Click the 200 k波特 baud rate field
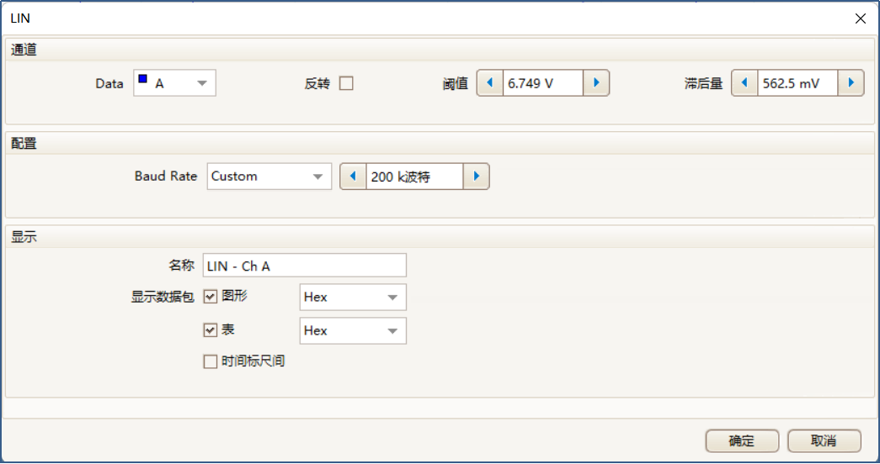Viewport: 880px width, 464px height. click(x=415, y=177)
